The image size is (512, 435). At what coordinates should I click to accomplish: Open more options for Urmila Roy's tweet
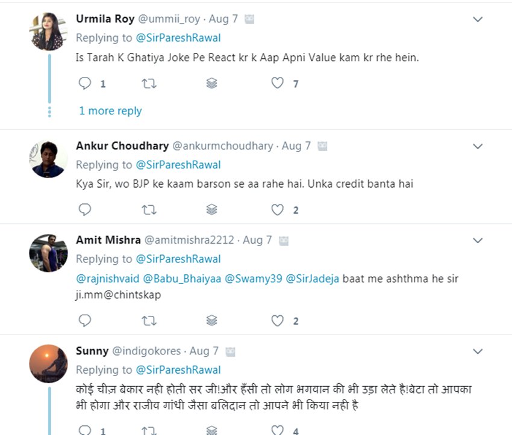pos(478,19)
